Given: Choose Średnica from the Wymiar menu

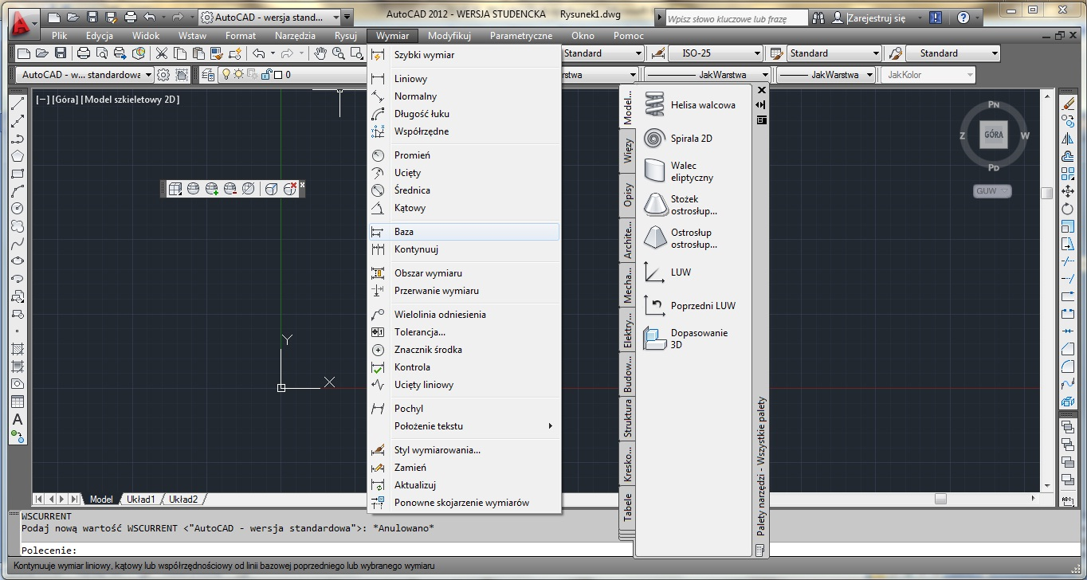Looking at the screenshot, I should [465, 190].
